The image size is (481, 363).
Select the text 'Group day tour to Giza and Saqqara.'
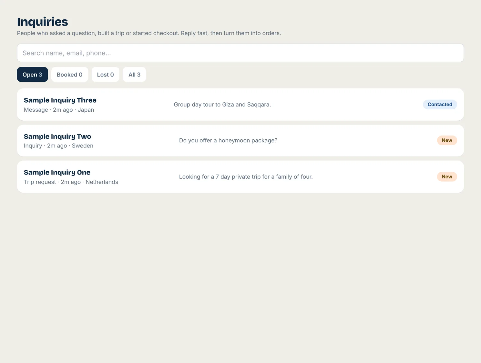(x=222, y=105)
